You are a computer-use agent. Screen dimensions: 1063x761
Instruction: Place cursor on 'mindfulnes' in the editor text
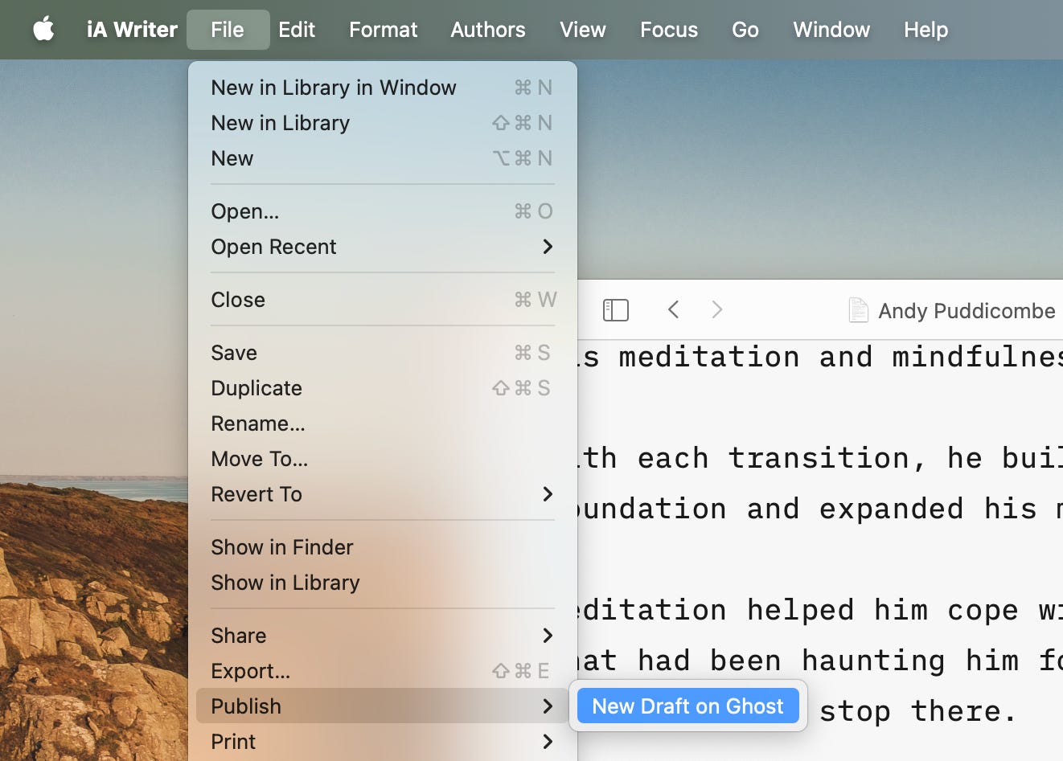coord(977,357)
